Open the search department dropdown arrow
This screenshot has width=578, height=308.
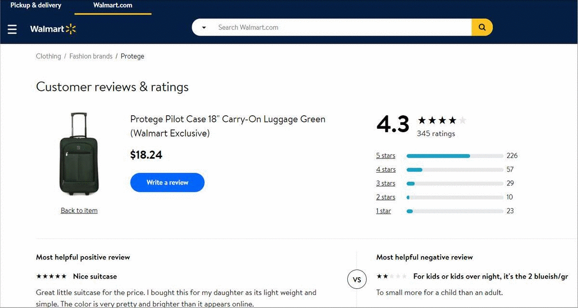204,27
